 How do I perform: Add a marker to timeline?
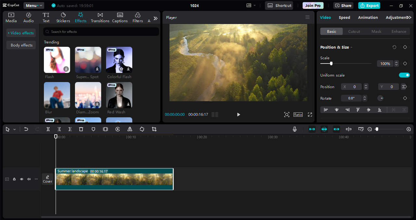point(93,129)
